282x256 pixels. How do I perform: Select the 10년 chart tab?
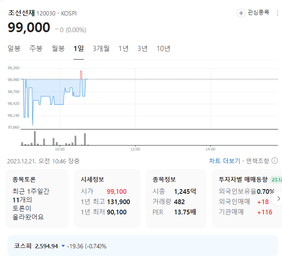[163, 48]
